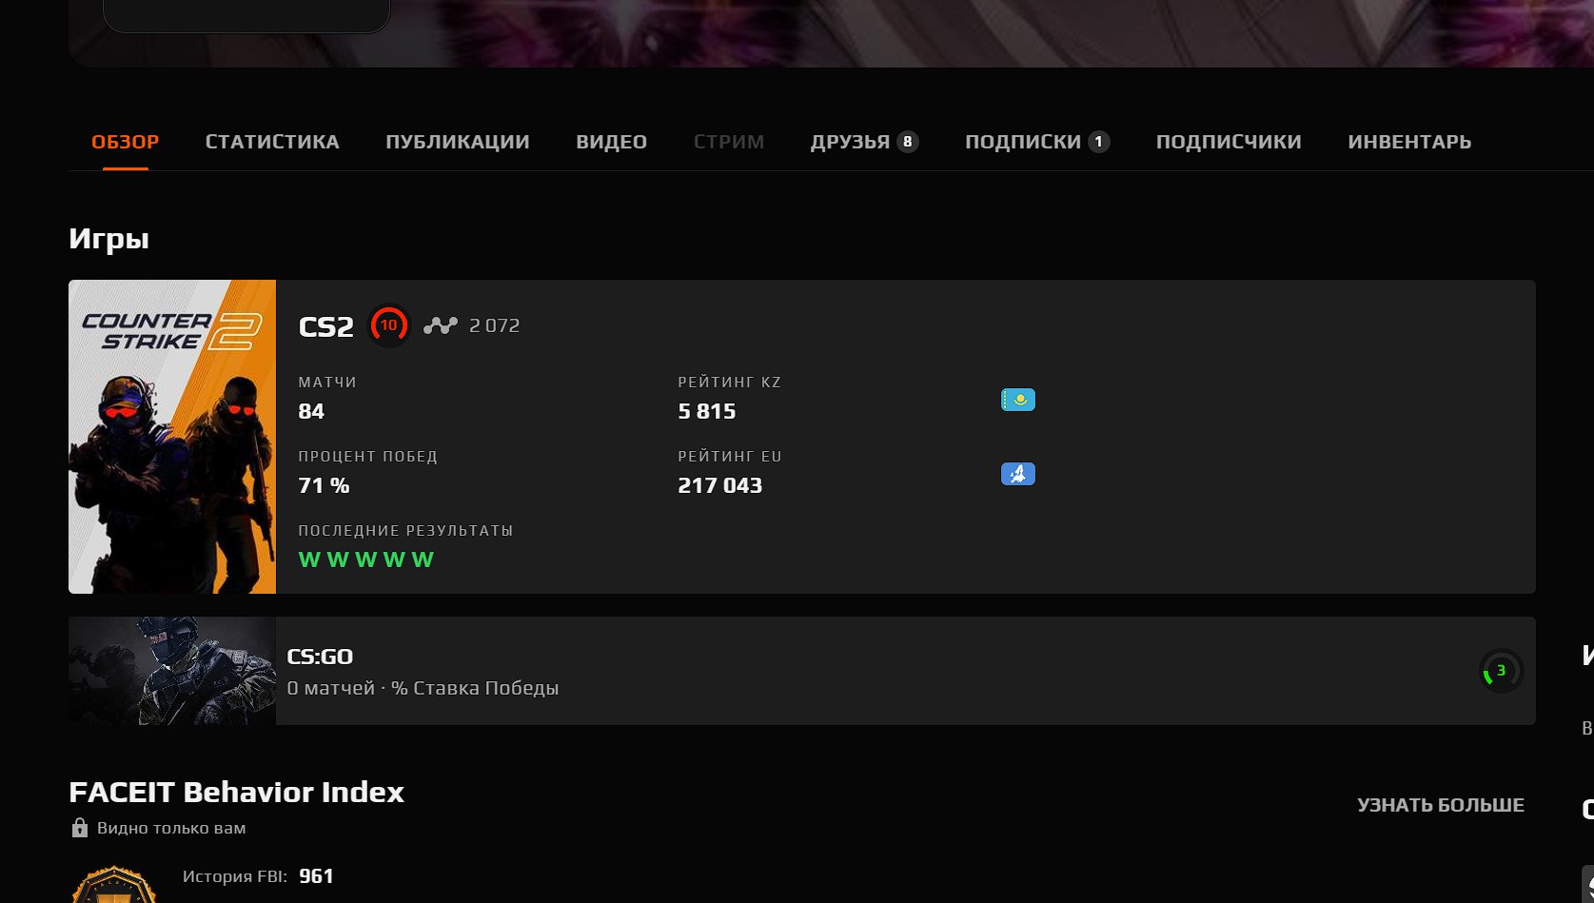
Task: Click the FACEIT Behavior Index heading
Action: [x=237, y=792]
